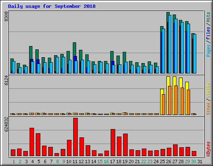Click day label 12 on the x-axis
Image resolution: width=213 pixels, height=166 pixels.
(x=81, y=161)
